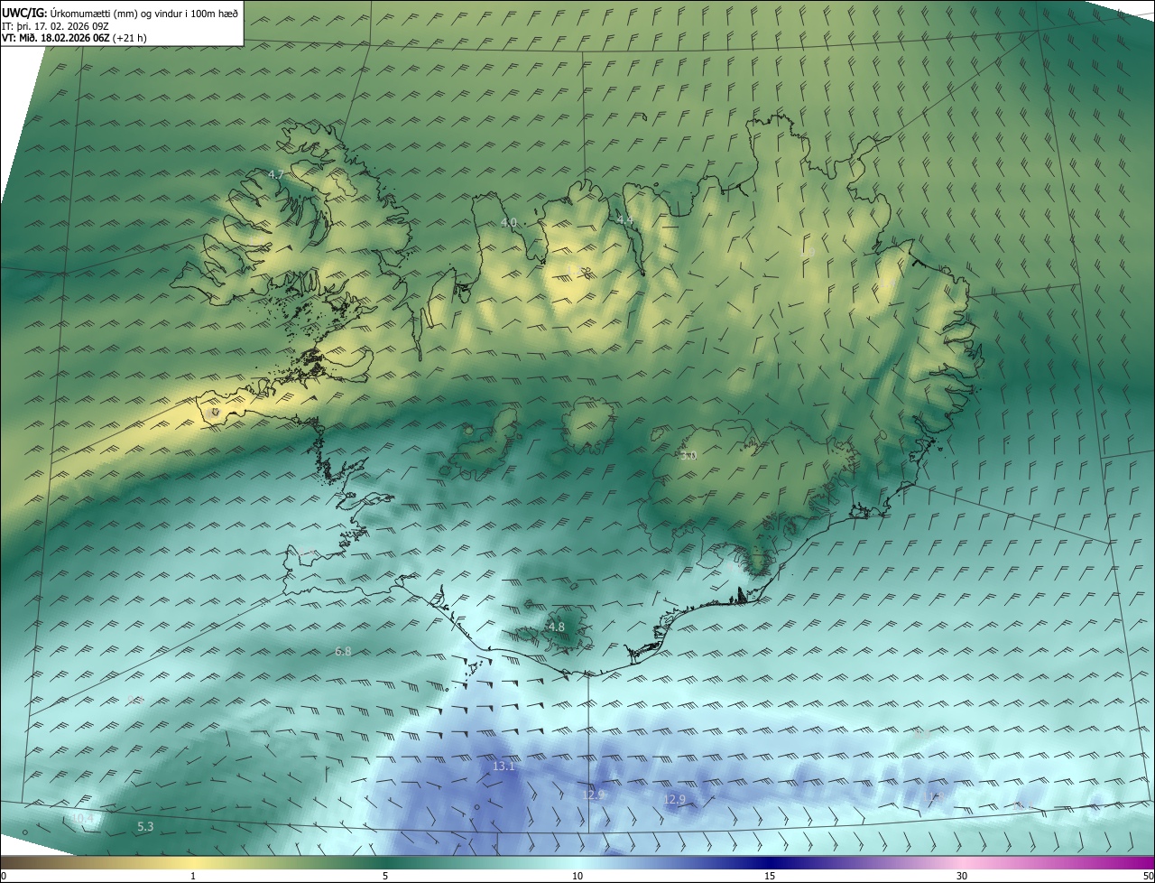The image size is (1155, 883).
Task: Click the '5' tick label on the colorbar
Action: click(385, 876)
